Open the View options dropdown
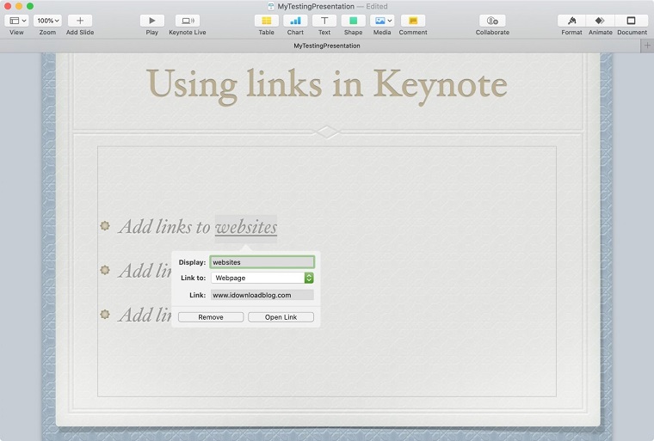The height and width of the screenshot is (441, 654). click(x=17, y=21)
